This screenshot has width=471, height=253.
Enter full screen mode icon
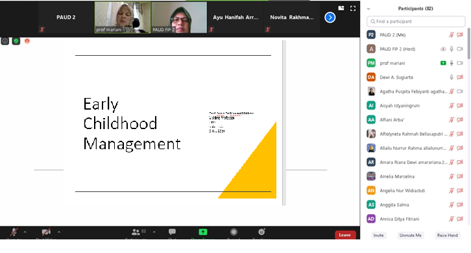(353, 8)
